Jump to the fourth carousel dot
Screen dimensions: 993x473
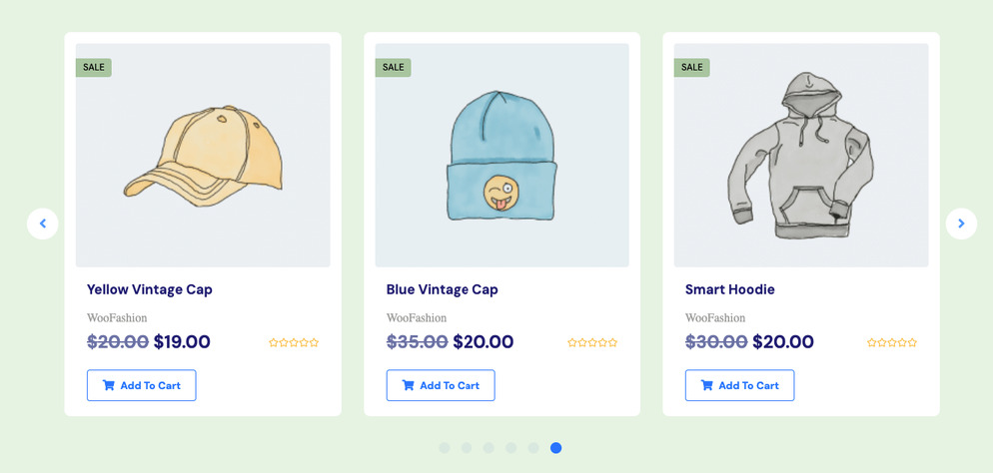(x=511, y=448)
